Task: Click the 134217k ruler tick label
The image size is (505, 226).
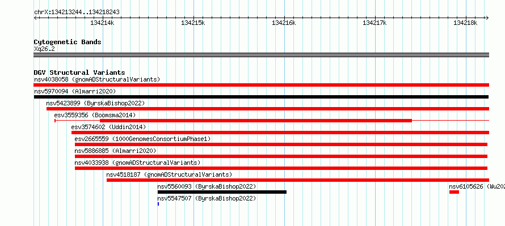Action: [x=375, y=23]
